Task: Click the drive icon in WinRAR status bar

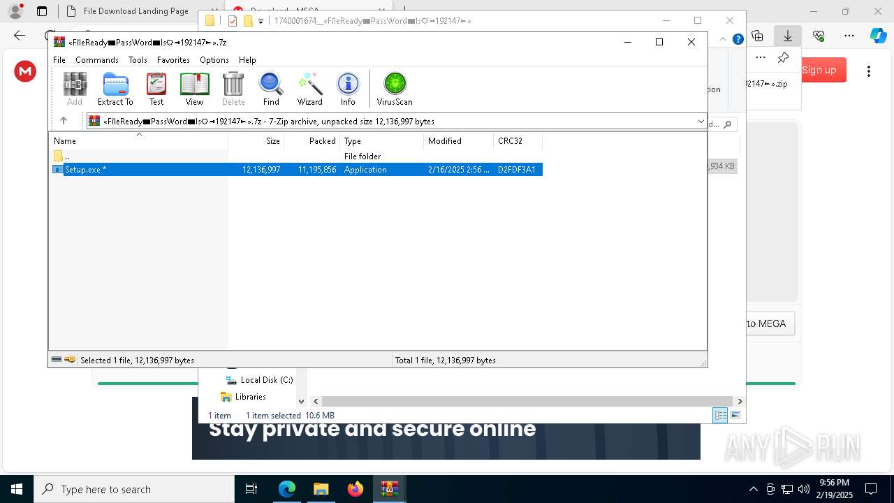Action: (x=57, y=360)
